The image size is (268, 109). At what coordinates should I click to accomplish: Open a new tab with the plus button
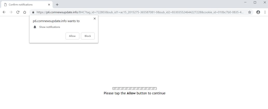point(57,5)
